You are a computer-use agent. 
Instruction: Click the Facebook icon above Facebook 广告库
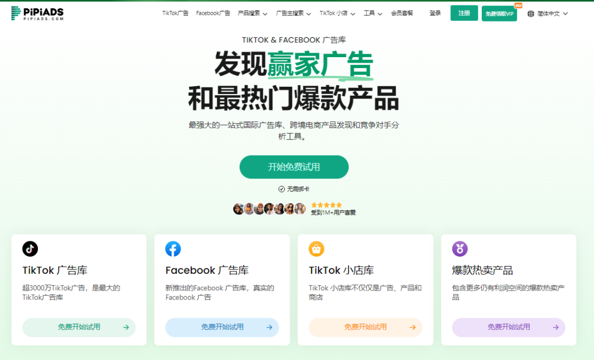(x=173, y=250)
